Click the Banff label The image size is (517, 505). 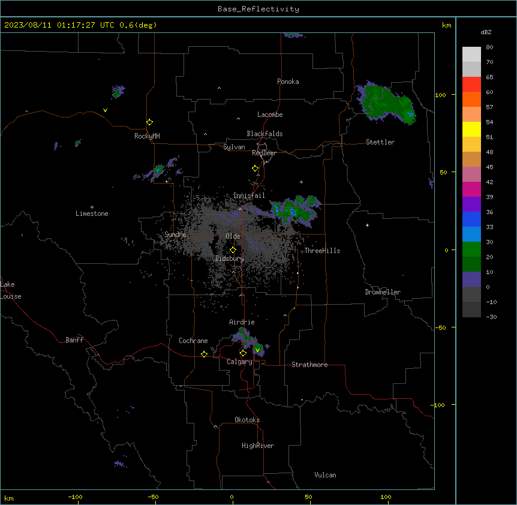tap(74, 340)
